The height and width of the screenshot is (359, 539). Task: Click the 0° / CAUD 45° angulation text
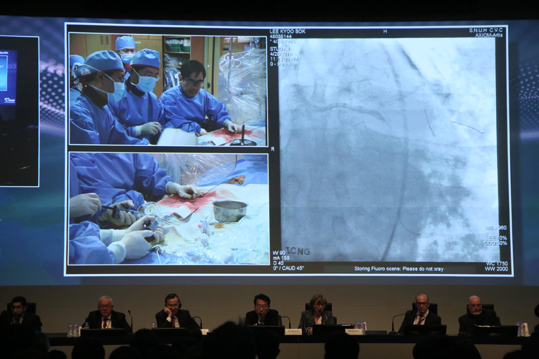point(289,268)
